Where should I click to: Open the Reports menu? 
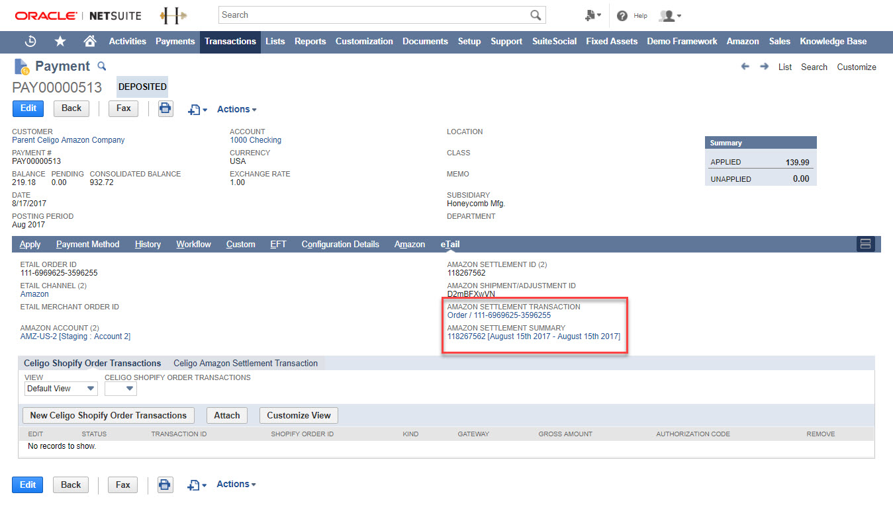tap(310, 42)
